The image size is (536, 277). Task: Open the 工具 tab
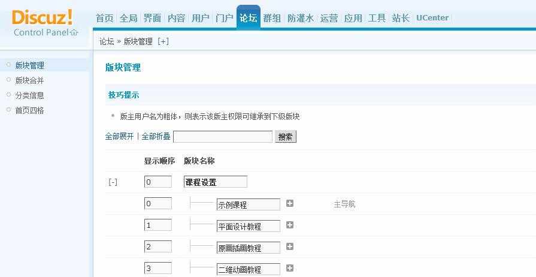377,18
